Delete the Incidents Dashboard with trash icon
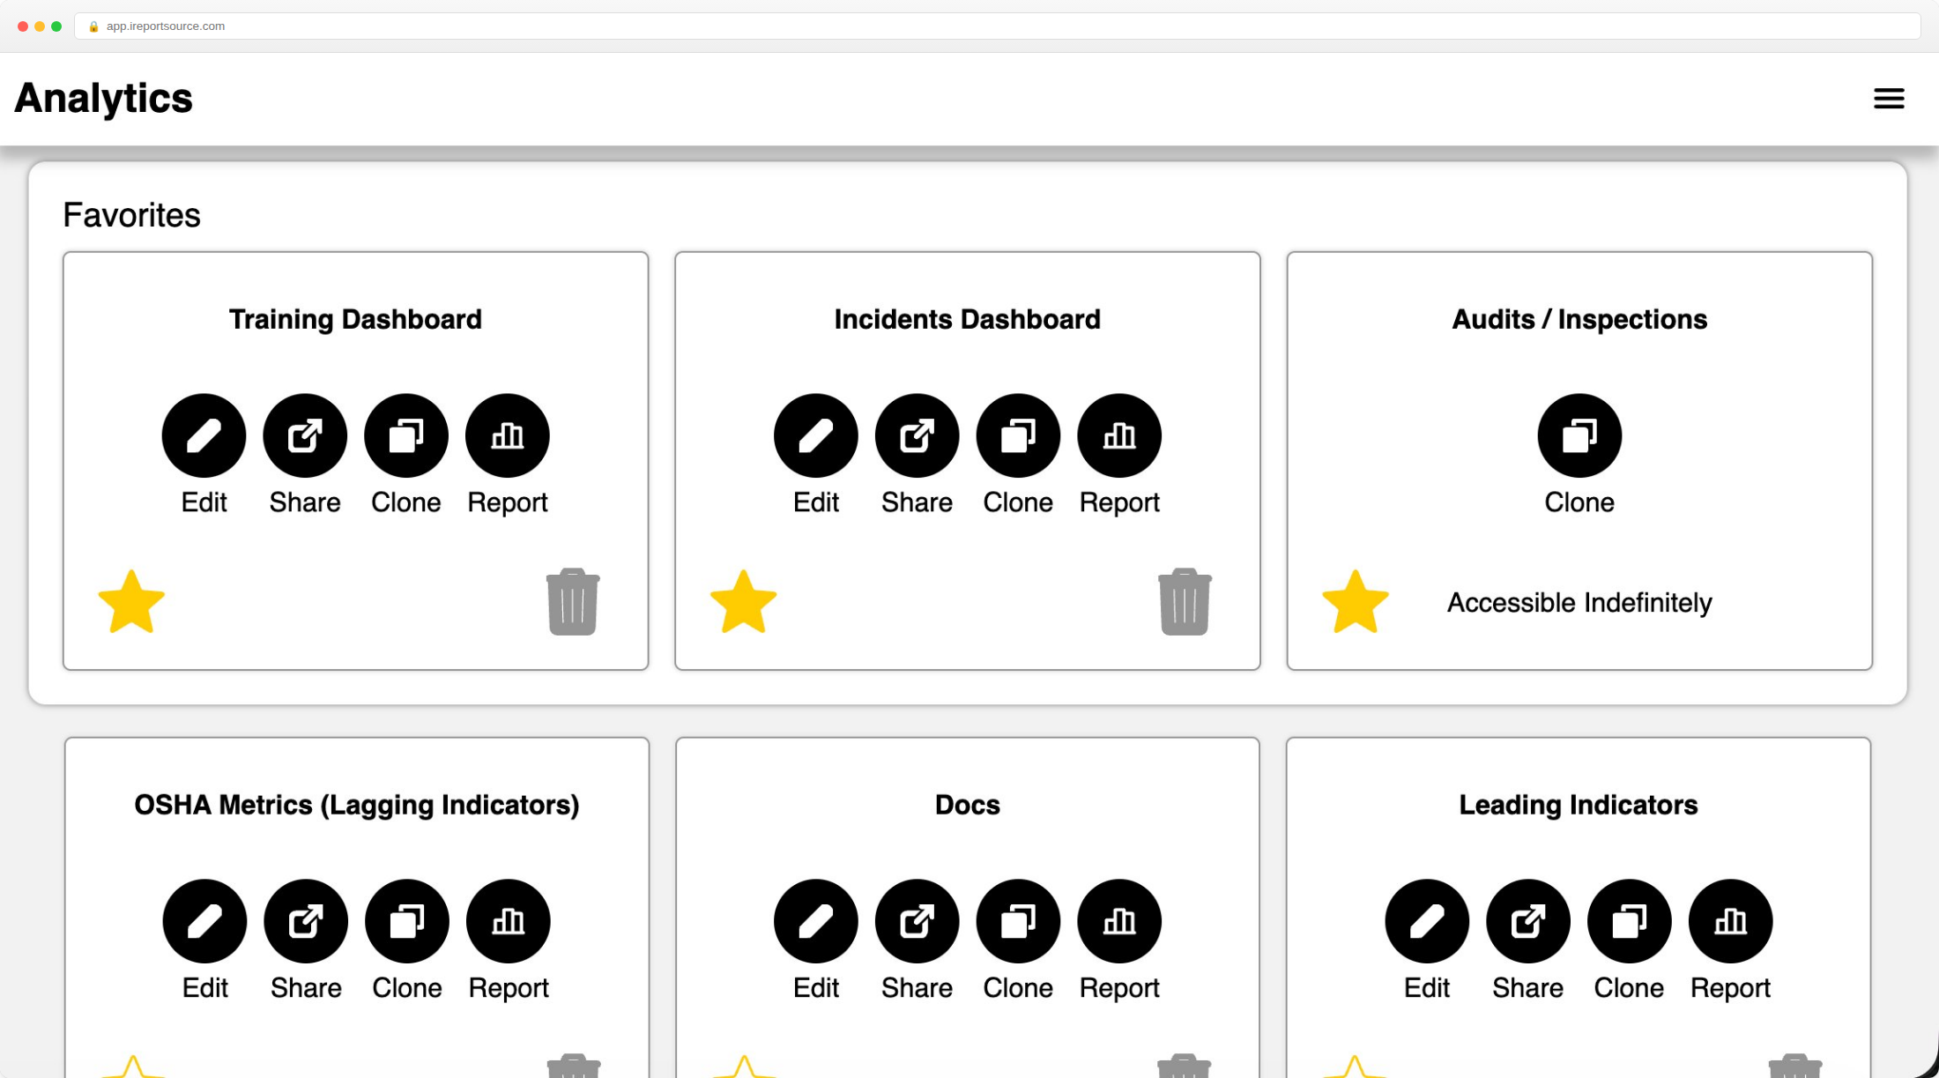Screen dimensions: 1939x1078 click(1185, 602)
